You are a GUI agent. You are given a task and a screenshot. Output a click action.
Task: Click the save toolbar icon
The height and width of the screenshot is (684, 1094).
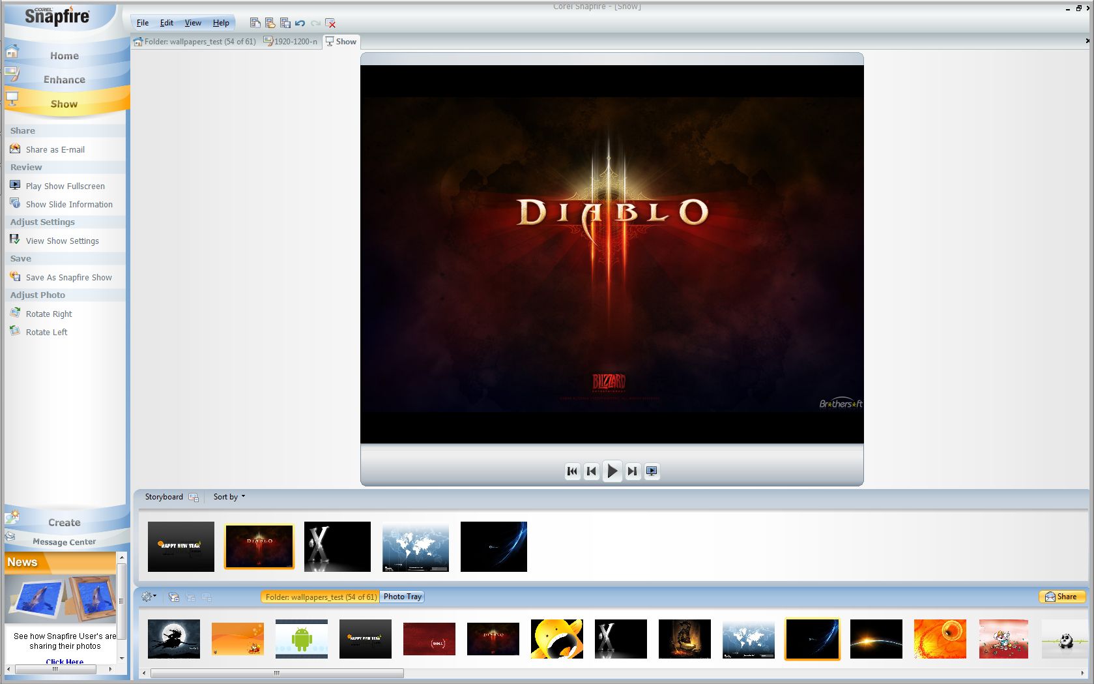[x=285, y=23]
